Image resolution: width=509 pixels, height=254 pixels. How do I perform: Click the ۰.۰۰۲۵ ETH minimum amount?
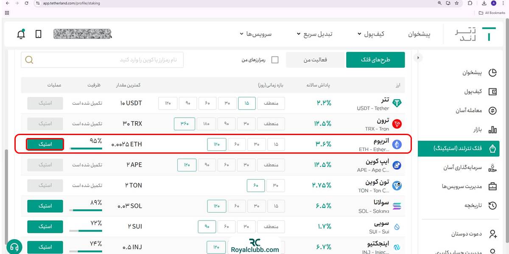pos(126,144)
